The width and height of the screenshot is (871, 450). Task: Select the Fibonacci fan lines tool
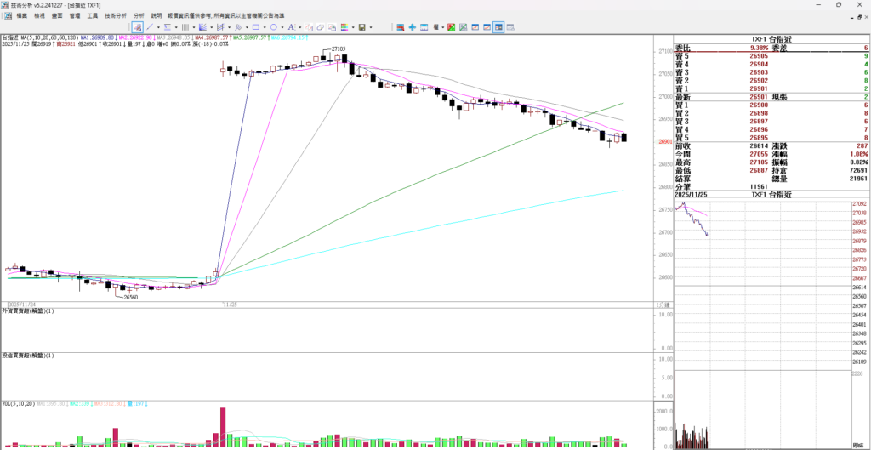pos(202,27)
